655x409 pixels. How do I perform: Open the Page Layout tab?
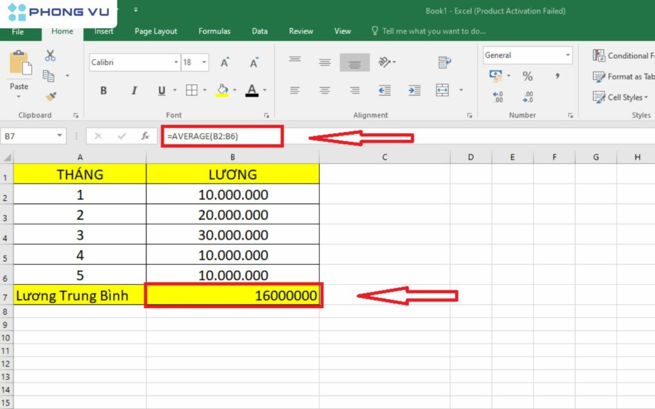(156, 31)
